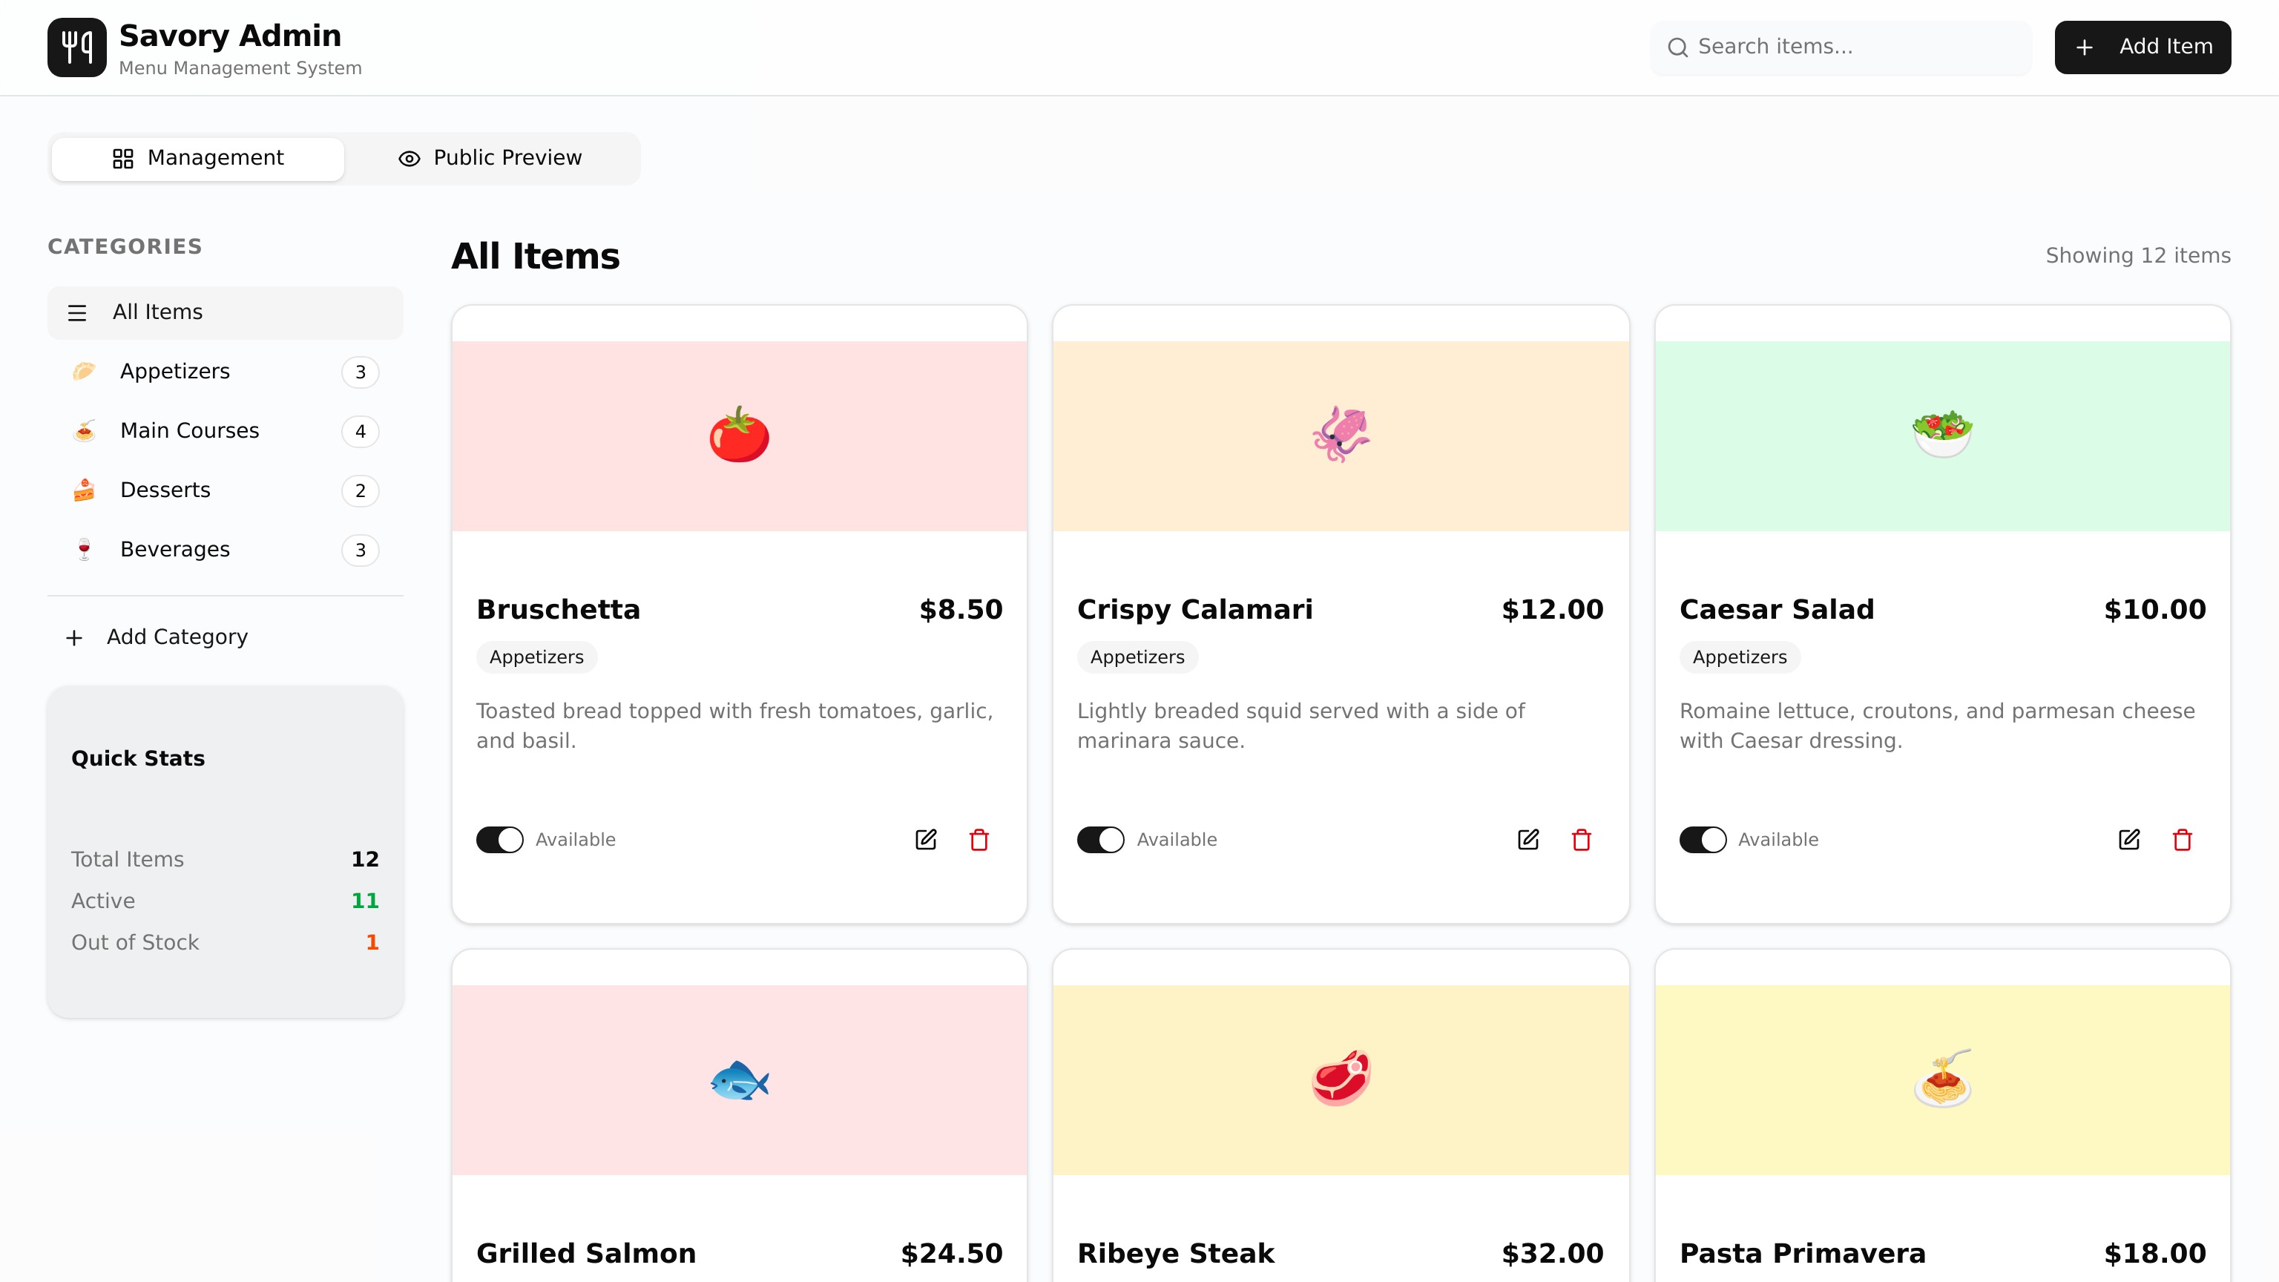Select the Management tab

click(198, 158)
